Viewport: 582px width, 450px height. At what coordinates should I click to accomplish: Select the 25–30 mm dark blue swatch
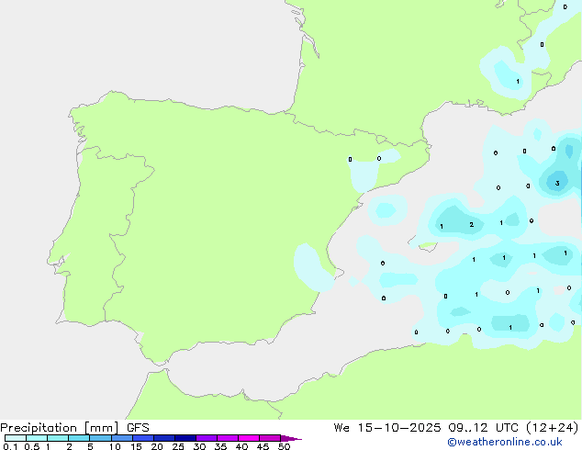click(x=185, y=438)
